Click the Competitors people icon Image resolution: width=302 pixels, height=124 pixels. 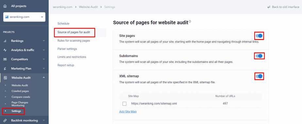coord(5,59)
